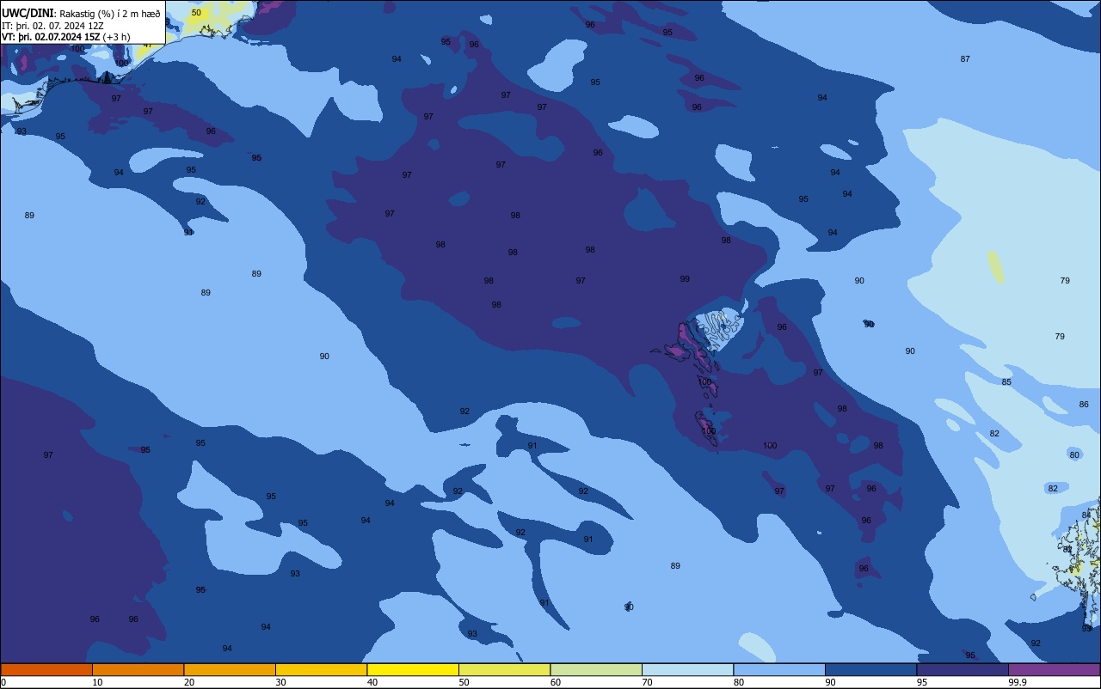Click the 80–90 light blue legend swatch
Image resolution: width=1101 pixels, height=689 pixels.
coord(779,669)
